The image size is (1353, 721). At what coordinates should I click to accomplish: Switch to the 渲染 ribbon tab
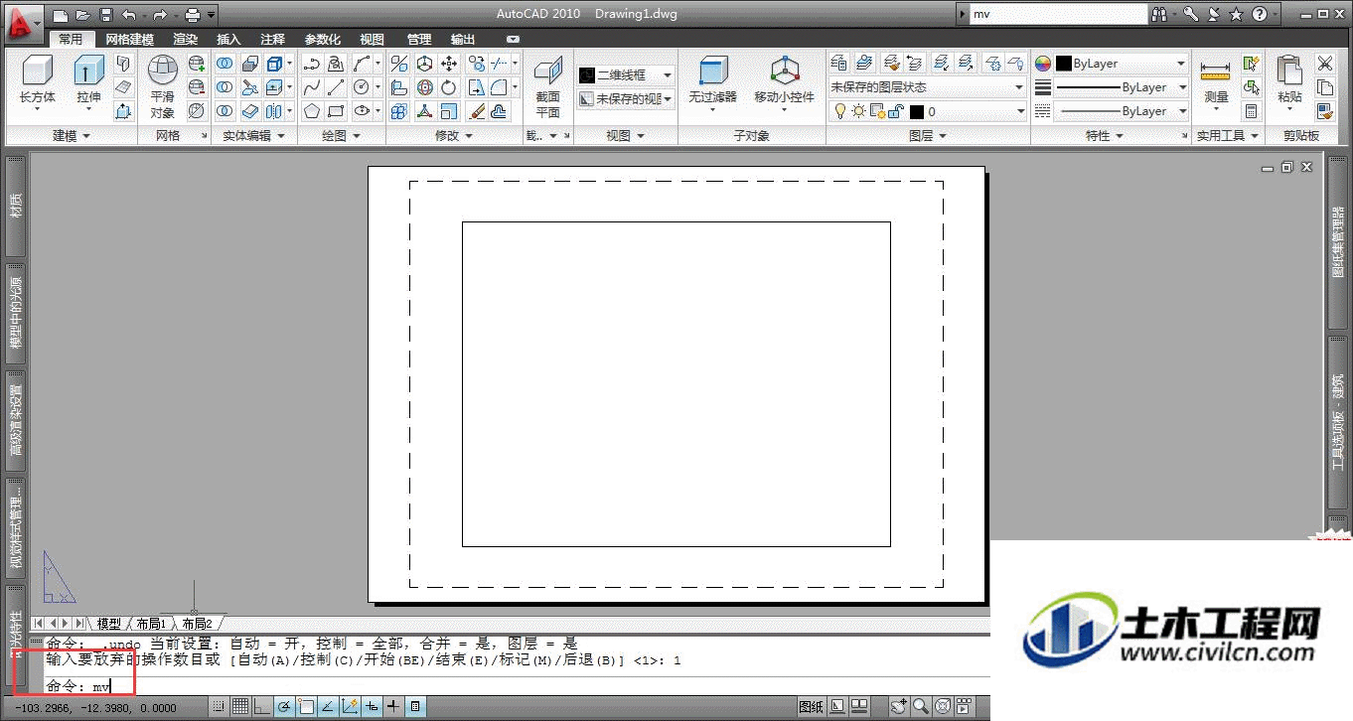(x=185, y=40)
